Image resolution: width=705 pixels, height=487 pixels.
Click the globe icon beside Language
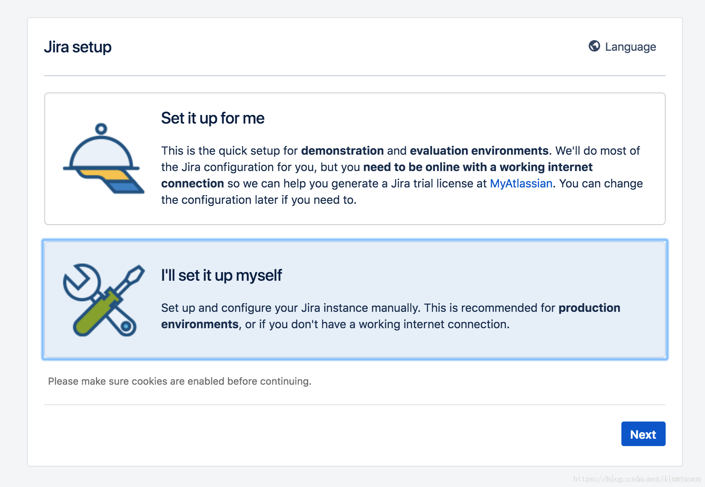pos(594,46)
